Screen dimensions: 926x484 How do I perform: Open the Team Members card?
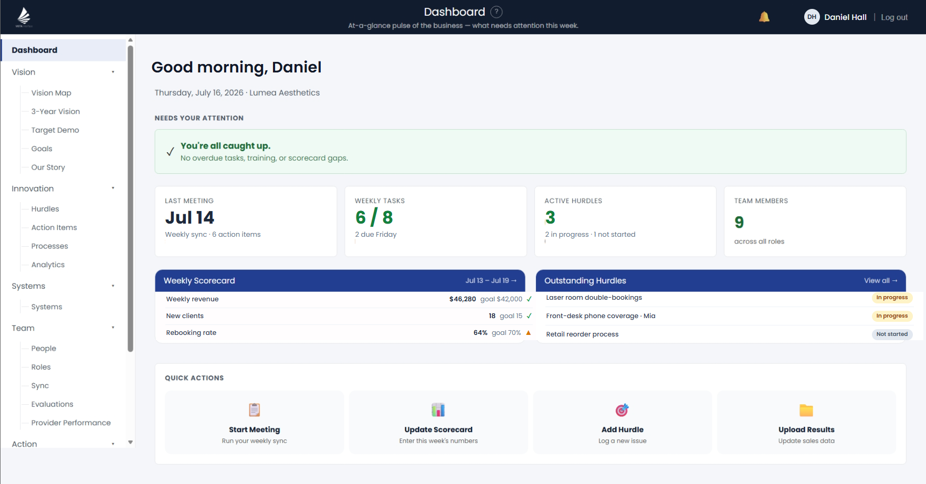[x=815, y=222]
